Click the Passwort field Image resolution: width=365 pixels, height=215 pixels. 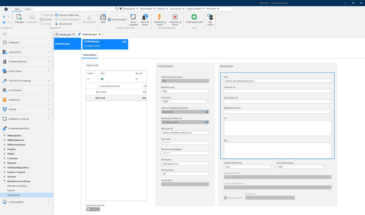point(185,143)
